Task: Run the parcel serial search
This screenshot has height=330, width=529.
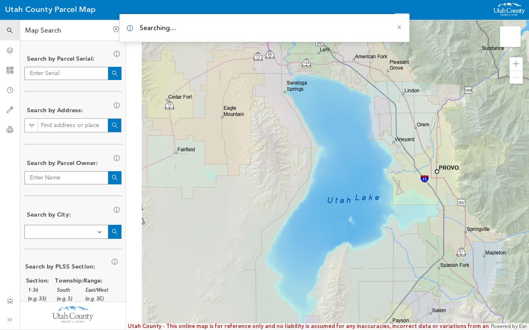Action: 115,73
